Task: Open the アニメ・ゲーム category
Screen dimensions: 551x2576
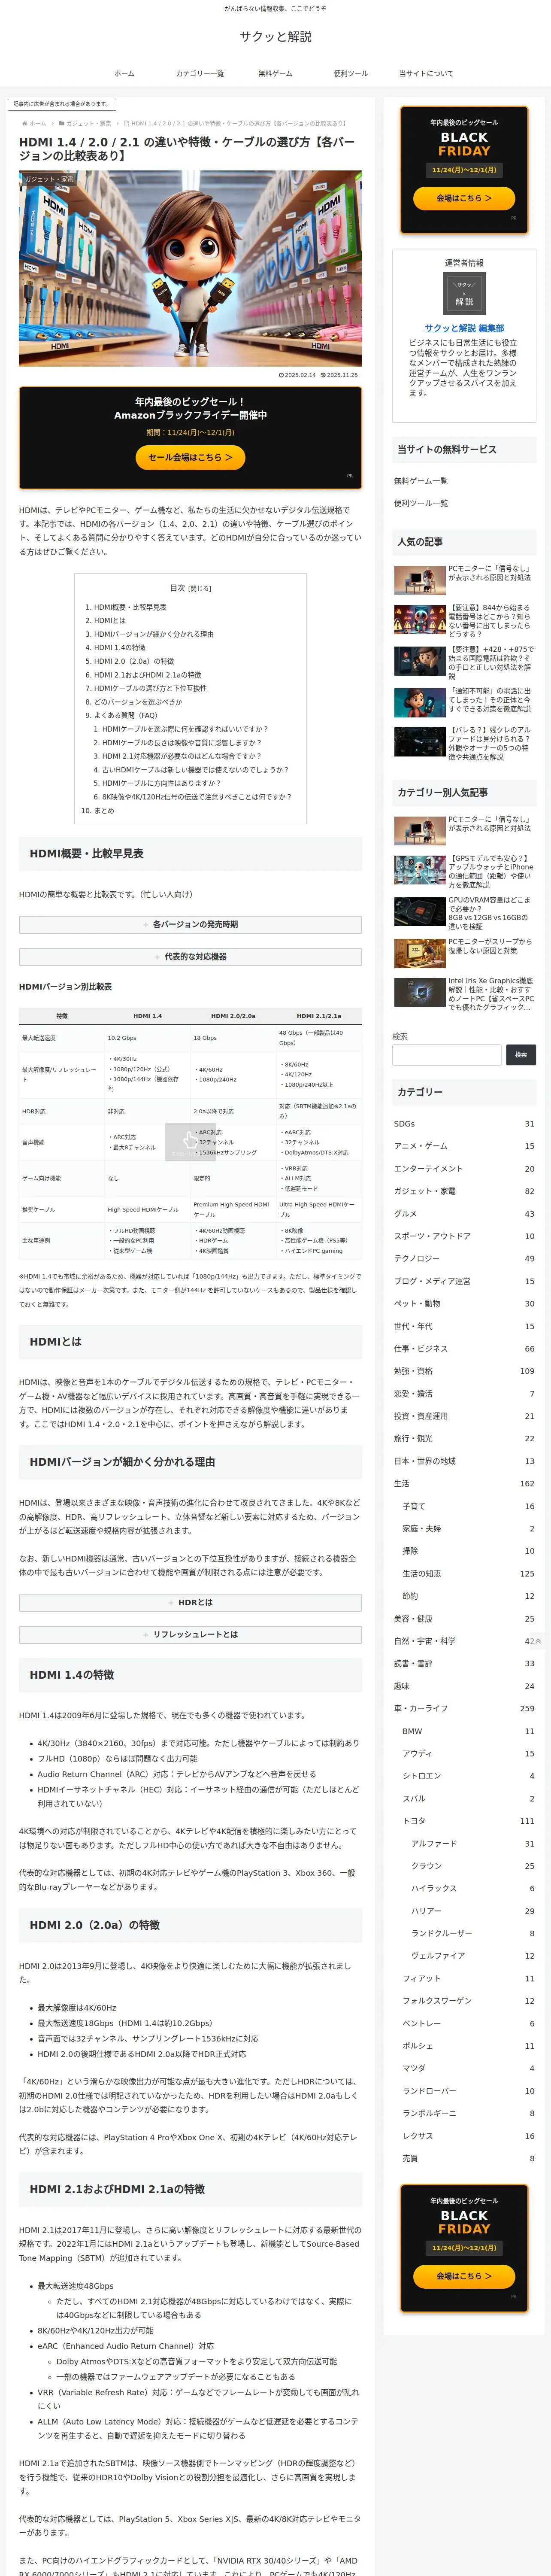Action: tap(464, 1146)
